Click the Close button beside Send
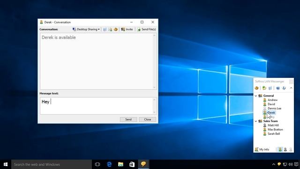The width and height of the screenshot is (300, 169). (148, 119)
